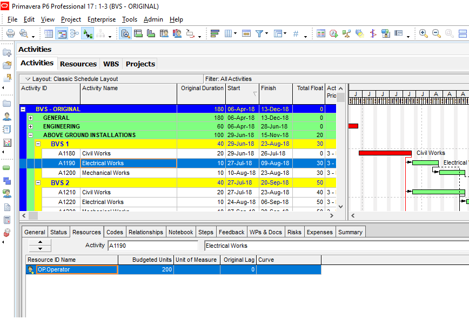Screen dimensions: 469x326
Task: Open the Expenses detail tab
Action: pos(319,232)
